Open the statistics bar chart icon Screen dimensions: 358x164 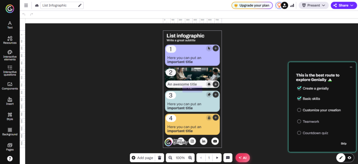[x=292, y=6]
